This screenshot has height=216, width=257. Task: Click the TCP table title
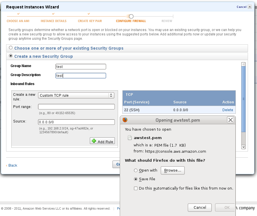coord(129,95)
